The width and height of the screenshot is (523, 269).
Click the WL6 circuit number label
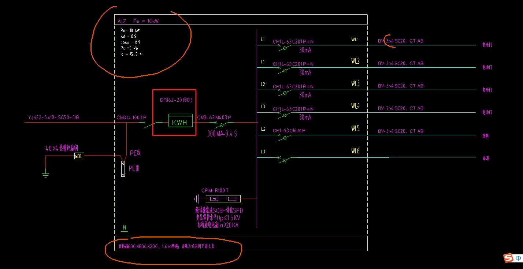tap(355, 150)
